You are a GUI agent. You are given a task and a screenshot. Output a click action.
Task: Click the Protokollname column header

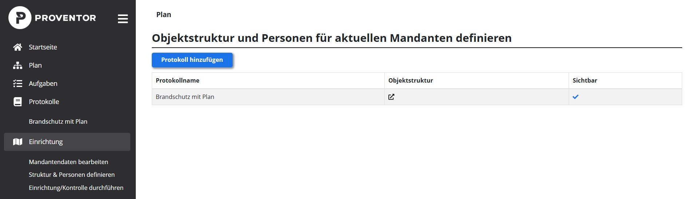point(178,80)
